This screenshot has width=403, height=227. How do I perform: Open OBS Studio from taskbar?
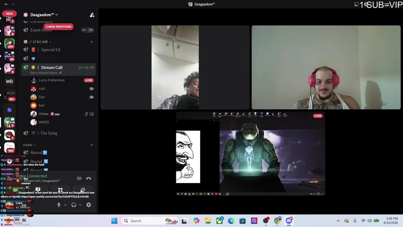point(266,221)
